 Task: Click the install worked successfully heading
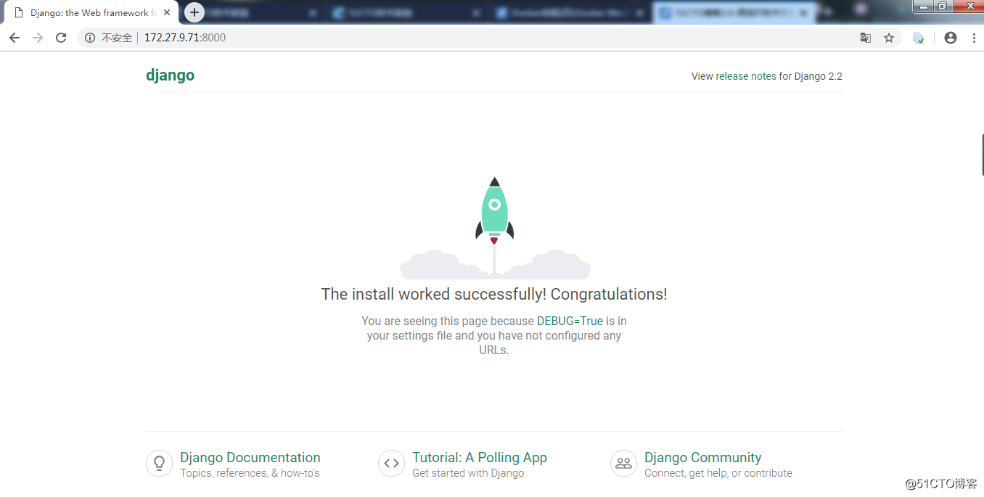coord(494,294)
